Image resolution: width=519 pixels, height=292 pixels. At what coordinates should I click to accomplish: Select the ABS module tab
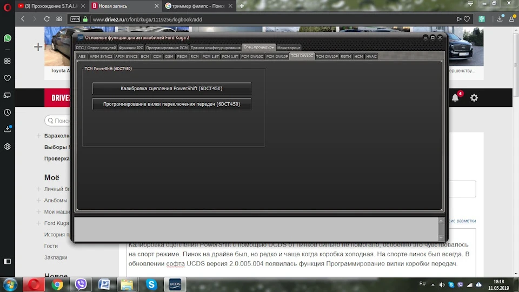point(82,56)
